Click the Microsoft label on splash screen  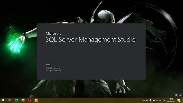point(53,33)
